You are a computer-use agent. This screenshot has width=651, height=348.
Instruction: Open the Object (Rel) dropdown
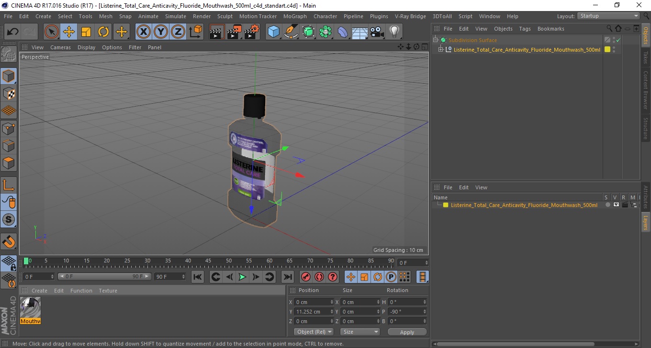[x=314, y=332]
